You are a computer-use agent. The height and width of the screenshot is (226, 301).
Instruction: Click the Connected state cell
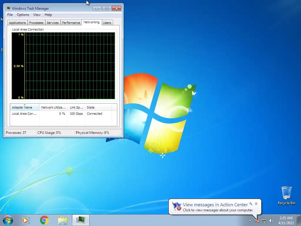click(94, 114)
